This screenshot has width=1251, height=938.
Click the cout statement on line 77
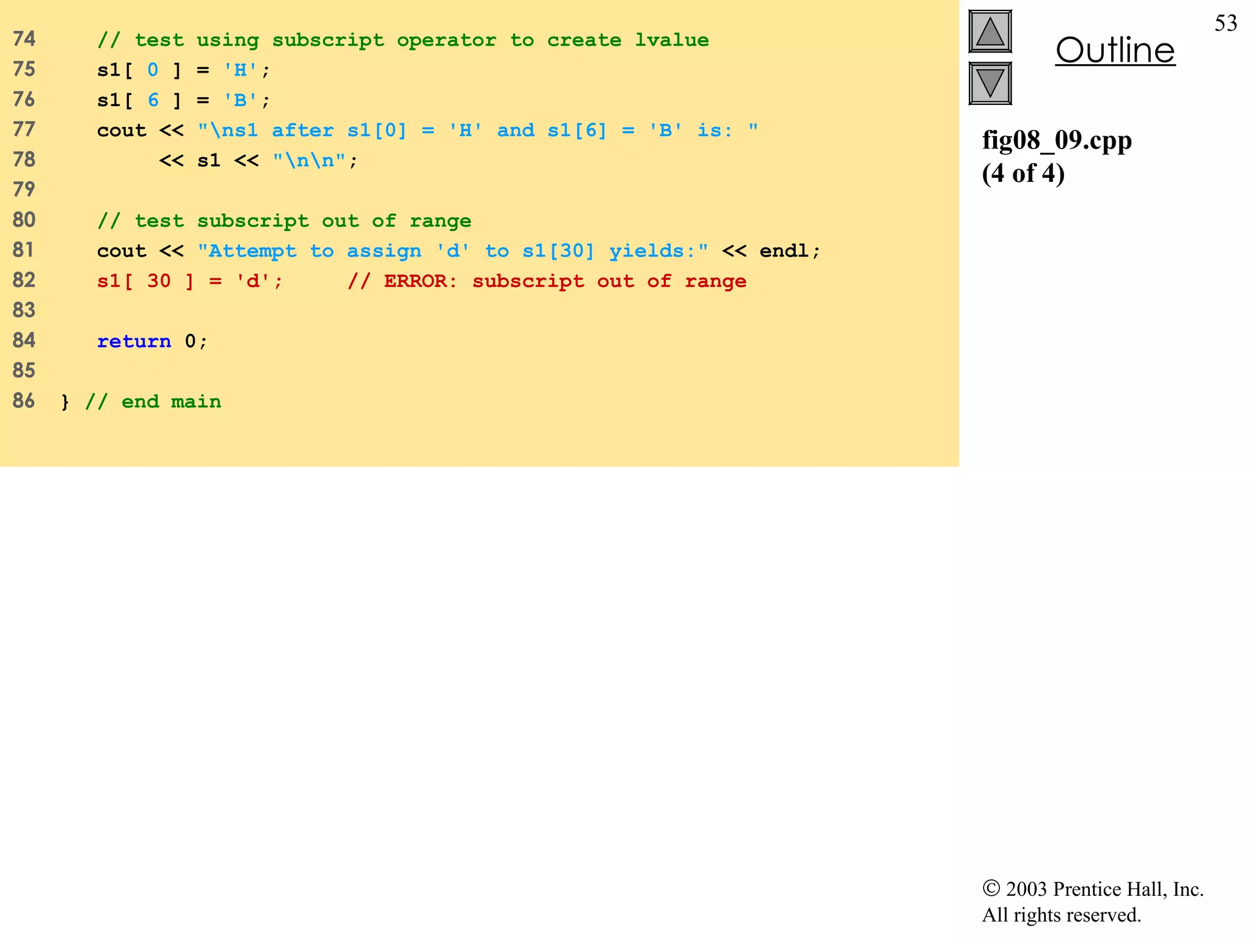[x=428, y=131]
